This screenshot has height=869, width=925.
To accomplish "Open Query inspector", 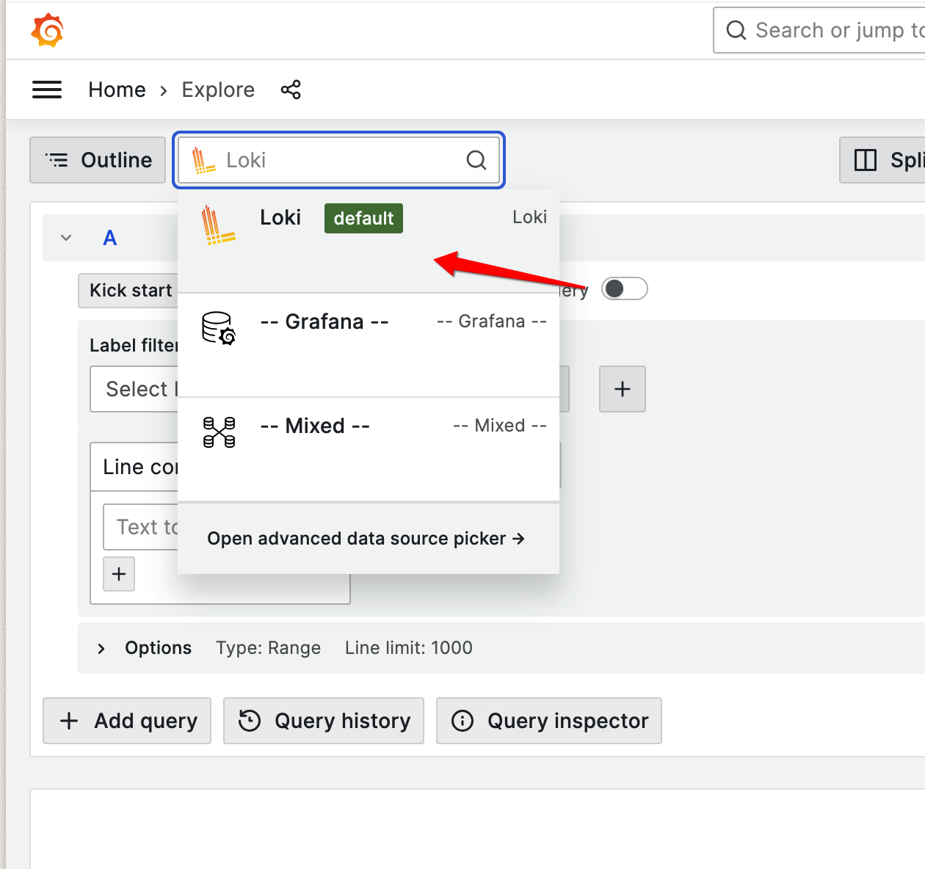I will (549, 721).
